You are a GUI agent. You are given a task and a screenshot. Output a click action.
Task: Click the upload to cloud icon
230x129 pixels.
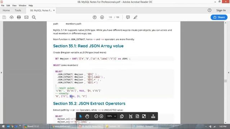[x=11, y=17]
